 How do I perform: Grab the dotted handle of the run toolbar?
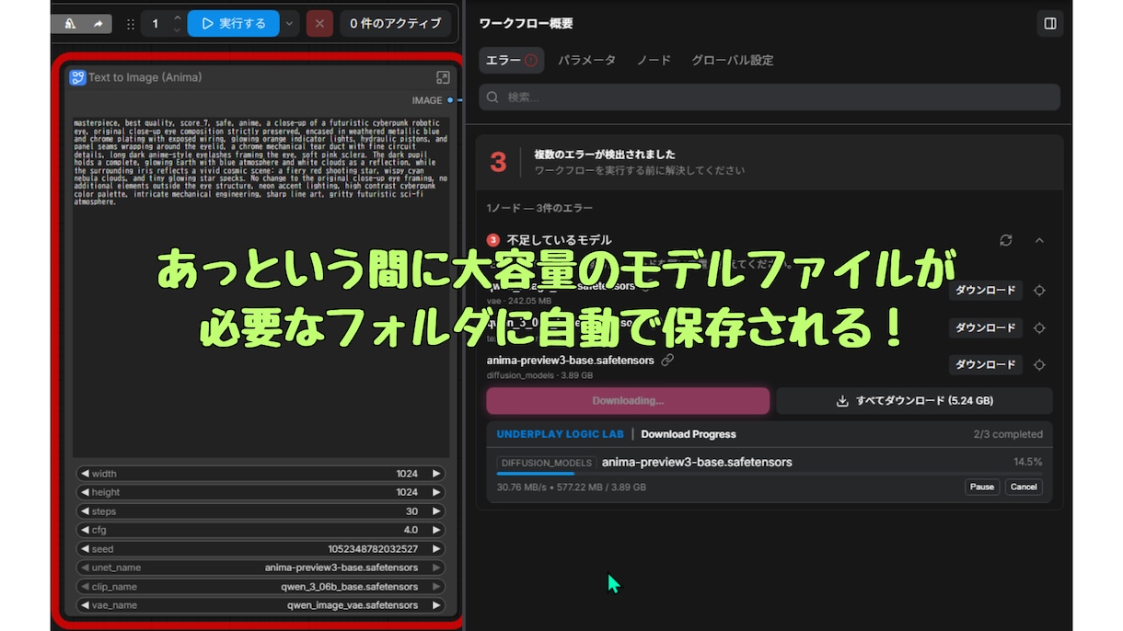130,24
